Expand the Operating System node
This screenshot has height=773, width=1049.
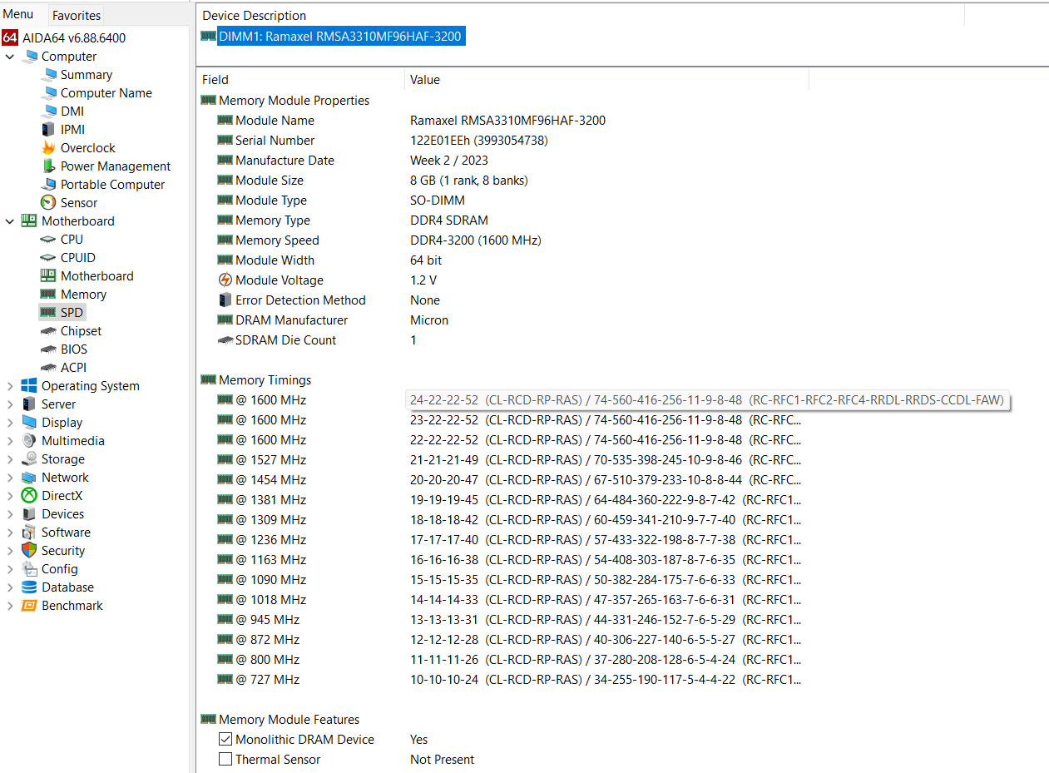(10, 385)
